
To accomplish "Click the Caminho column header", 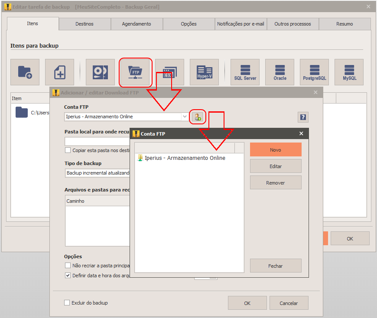I will (97, 201).
